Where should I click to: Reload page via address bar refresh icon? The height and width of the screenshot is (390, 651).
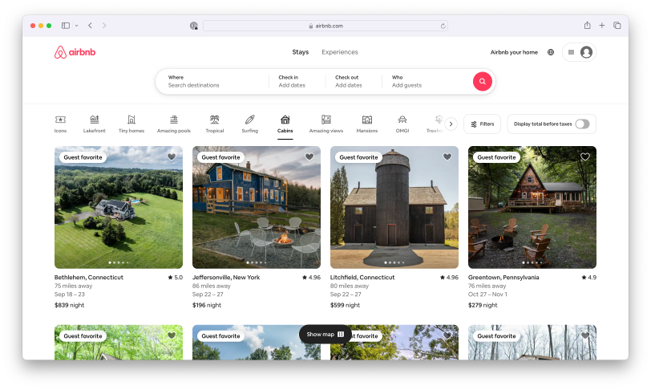pyautogui.click(x=443, y=26)
